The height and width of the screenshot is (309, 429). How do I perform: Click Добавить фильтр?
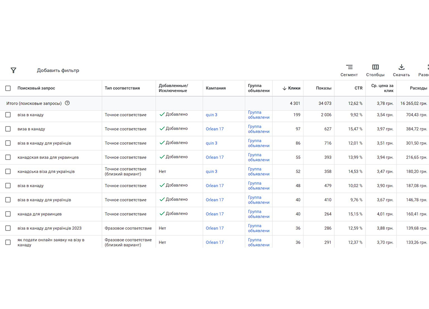tap(58, 70)
